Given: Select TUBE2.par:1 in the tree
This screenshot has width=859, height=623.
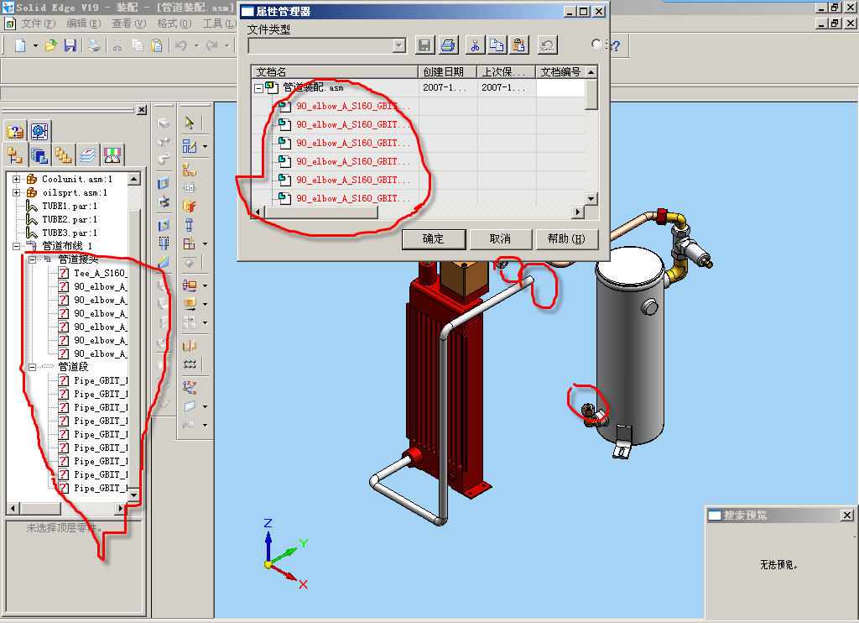Looking at the screenshot, I should coord(70,219).
